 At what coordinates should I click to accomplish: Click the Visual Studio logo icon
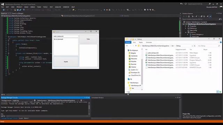click(2, 4)
